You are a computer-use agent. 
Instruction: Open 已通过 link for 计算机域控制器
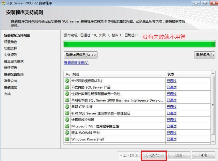tap(172, 120)
